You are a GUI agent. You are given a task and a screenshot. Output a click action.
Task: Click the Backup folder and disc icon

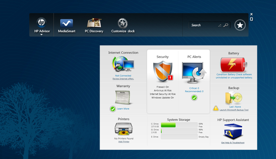(x=234, y=98)
